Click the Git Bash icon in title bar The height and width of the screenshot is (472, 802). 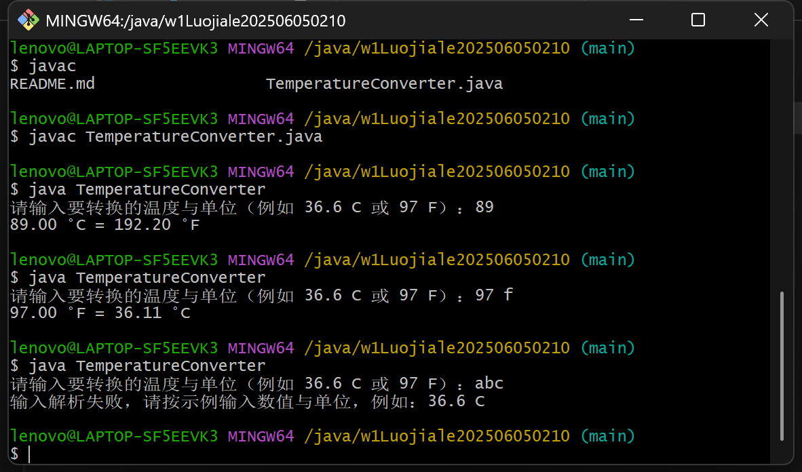click(x=28, y=20)
